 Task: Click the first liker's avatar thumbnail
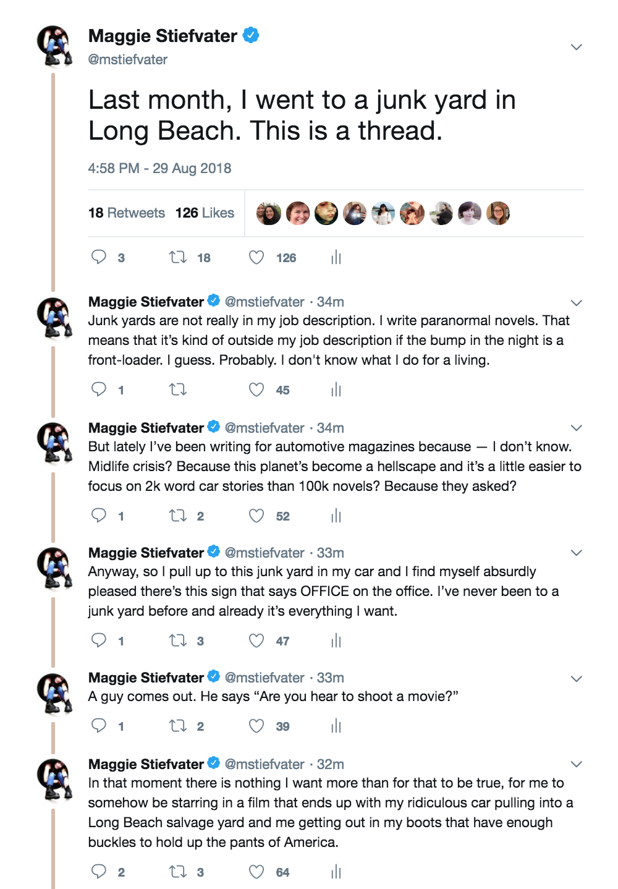pos(268,214)
